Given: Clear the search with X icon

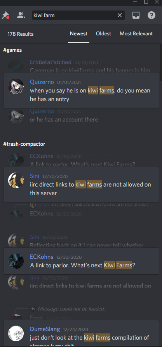Looking at the screenshot, I should pyautogui.click(x=120, y=15).
